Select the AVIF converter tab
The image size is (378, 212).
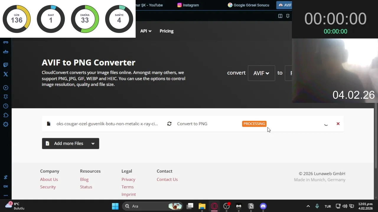click(x=284, y=5)
